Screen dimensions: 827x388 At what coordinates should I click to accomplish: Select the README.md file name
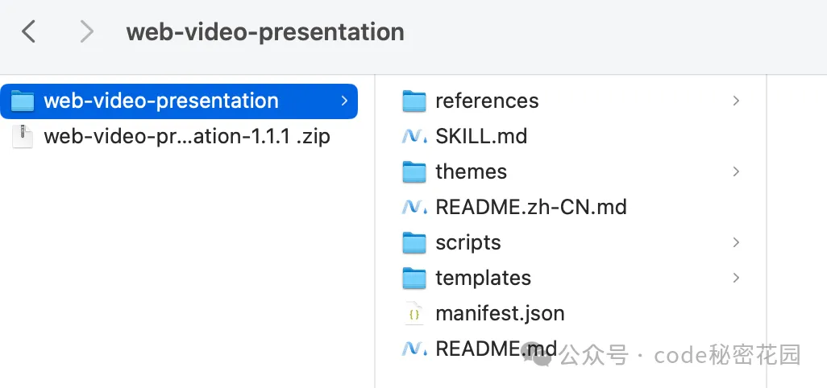[x=497, y=349]
